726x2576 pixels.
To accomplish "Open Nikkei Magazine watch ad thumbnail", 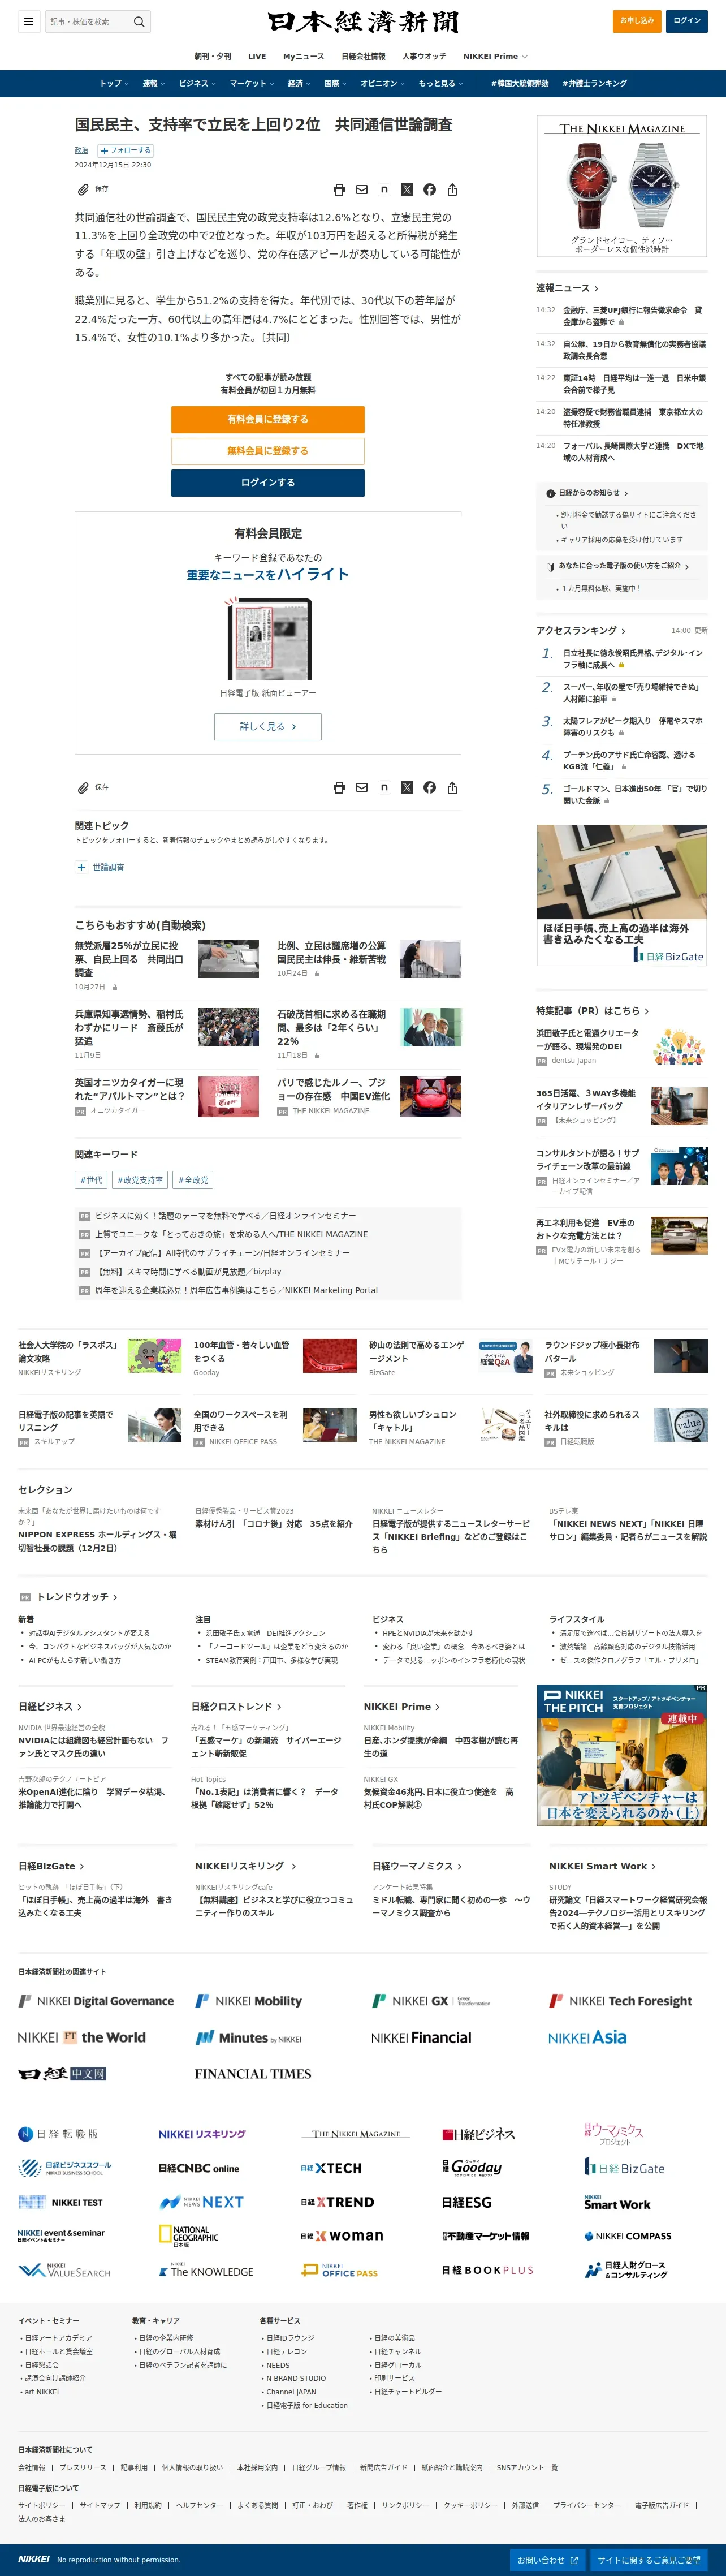I will (622, 186).
